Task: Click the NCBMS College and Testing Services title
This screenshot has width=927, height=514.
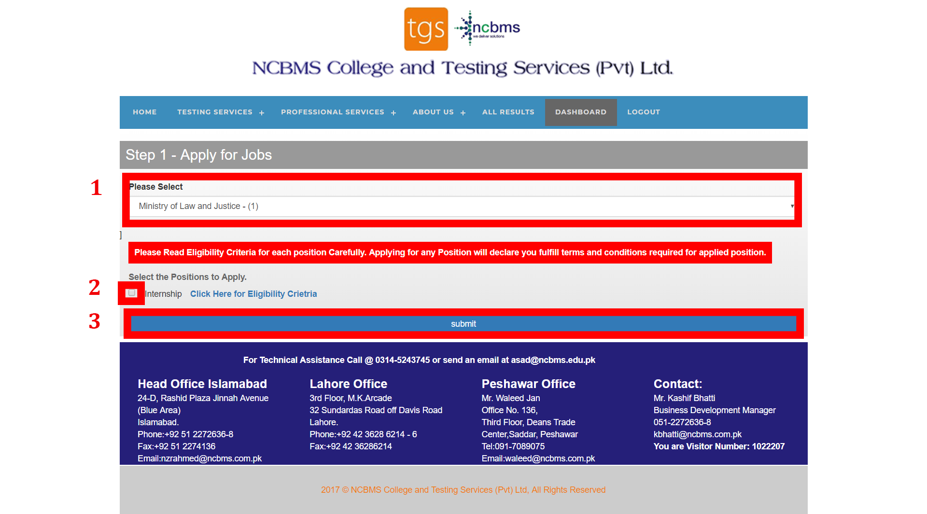Action: pyautogui.click(x=463, y=68)
